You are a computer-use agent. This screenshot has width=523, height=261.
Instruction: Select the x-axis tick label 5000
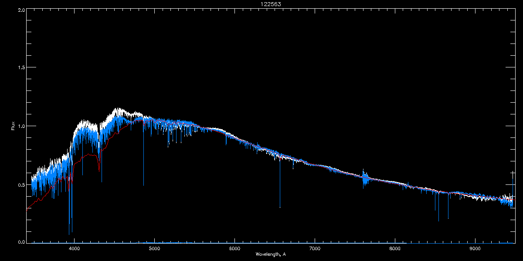[154, 248]
